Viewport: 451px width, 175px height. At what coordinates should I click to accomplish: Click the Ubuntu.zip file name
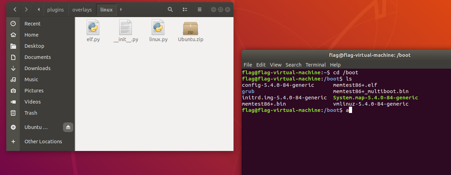(191, 39)
